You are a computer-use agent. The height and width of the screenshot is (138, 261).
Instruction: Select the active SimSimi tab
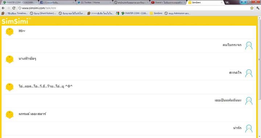[205, 3]
